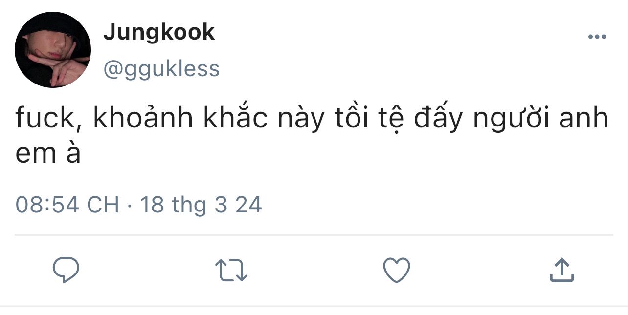Open the @ggukless handle link
The height and width of the screenshot is (315, 628).
click(161, 69)
